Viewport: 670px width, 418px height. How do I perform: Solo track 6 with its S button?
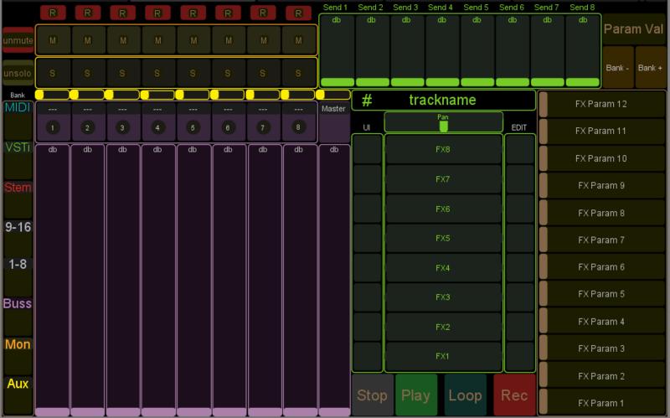(228, 74)
